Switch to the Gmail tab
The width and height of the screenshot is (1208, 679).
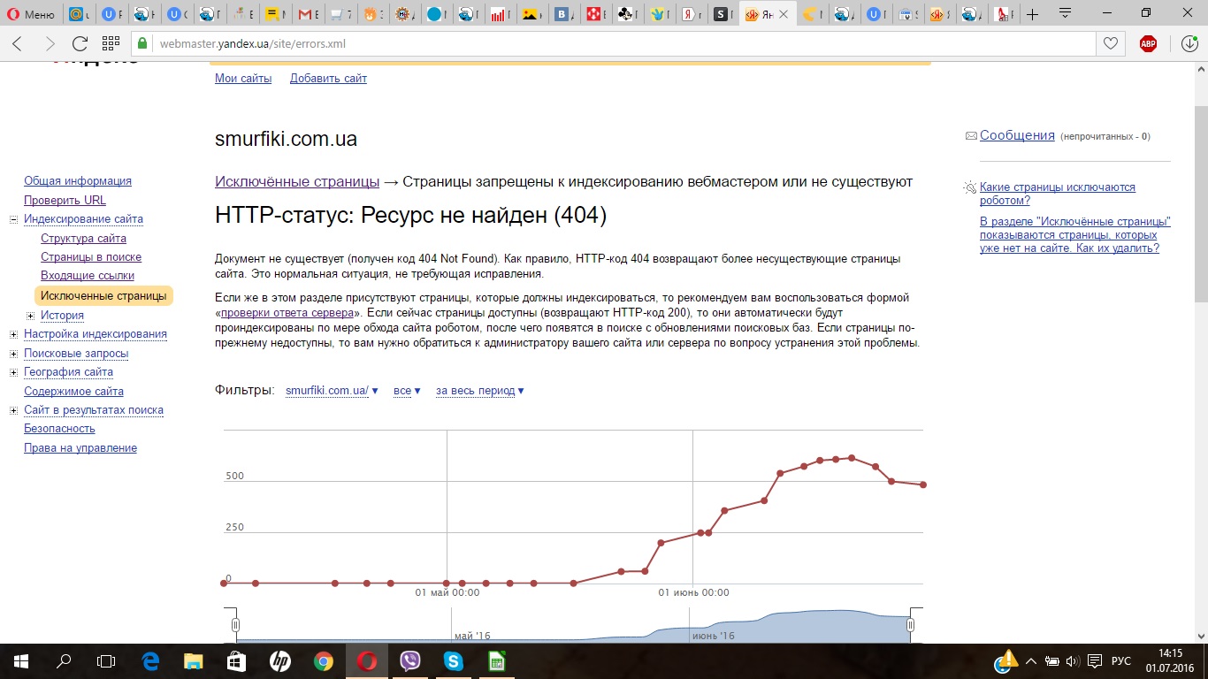pos(309,14)
